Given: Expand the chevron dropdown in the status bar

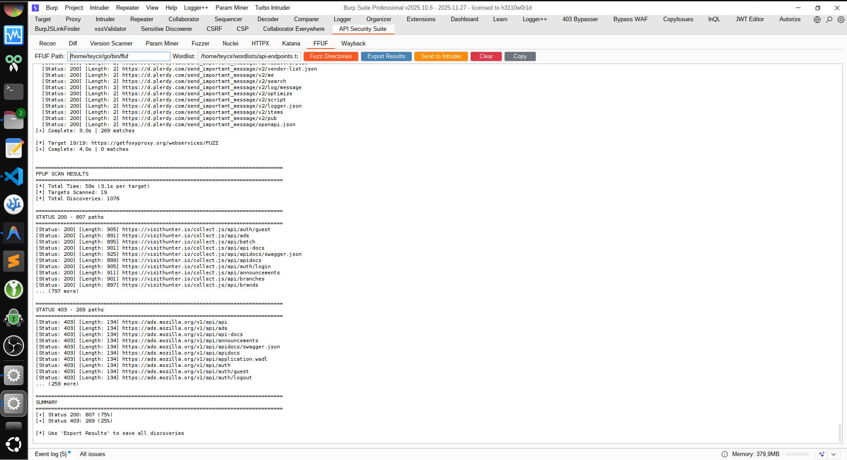Looking at the screenshot, I should tap(833, 454).
